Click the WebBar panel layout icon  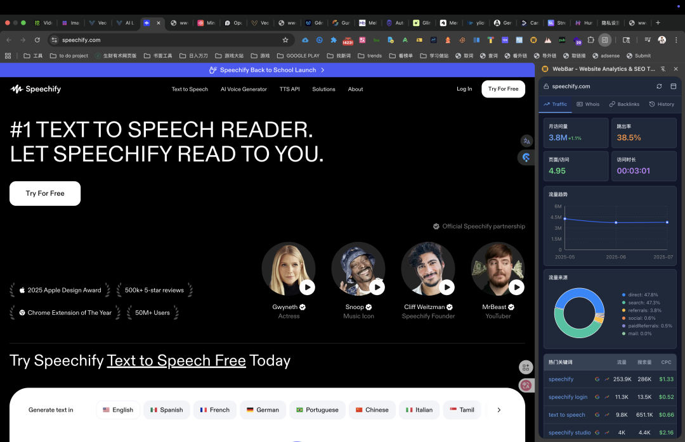coord(673,86)
